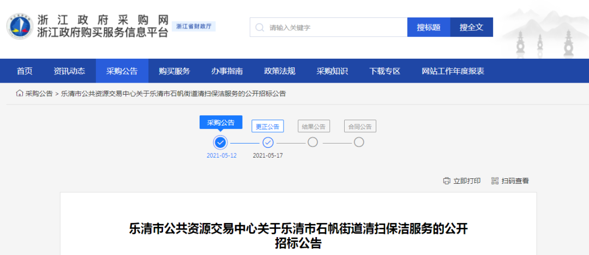The width and height of the screenshot is (589, 255).
Task: Click the 浙江政府购买服务信息平台 subtitle
Action: pyautogui.click(x=103, y=33)
